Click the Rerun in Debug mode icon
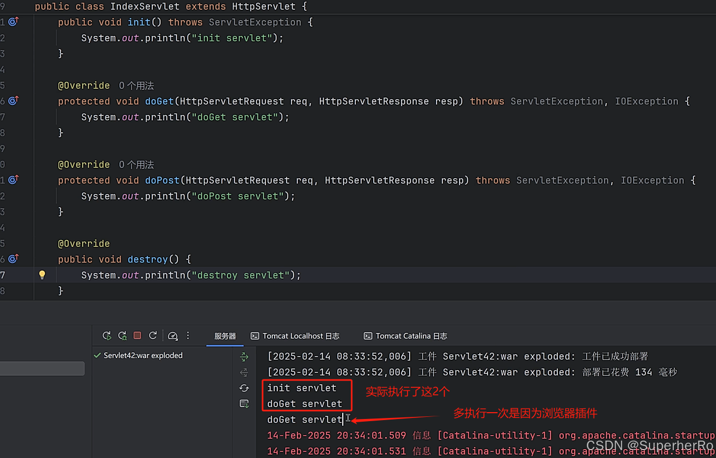Image resolution: width=716 pixels, height=458 pixels. 122,336
